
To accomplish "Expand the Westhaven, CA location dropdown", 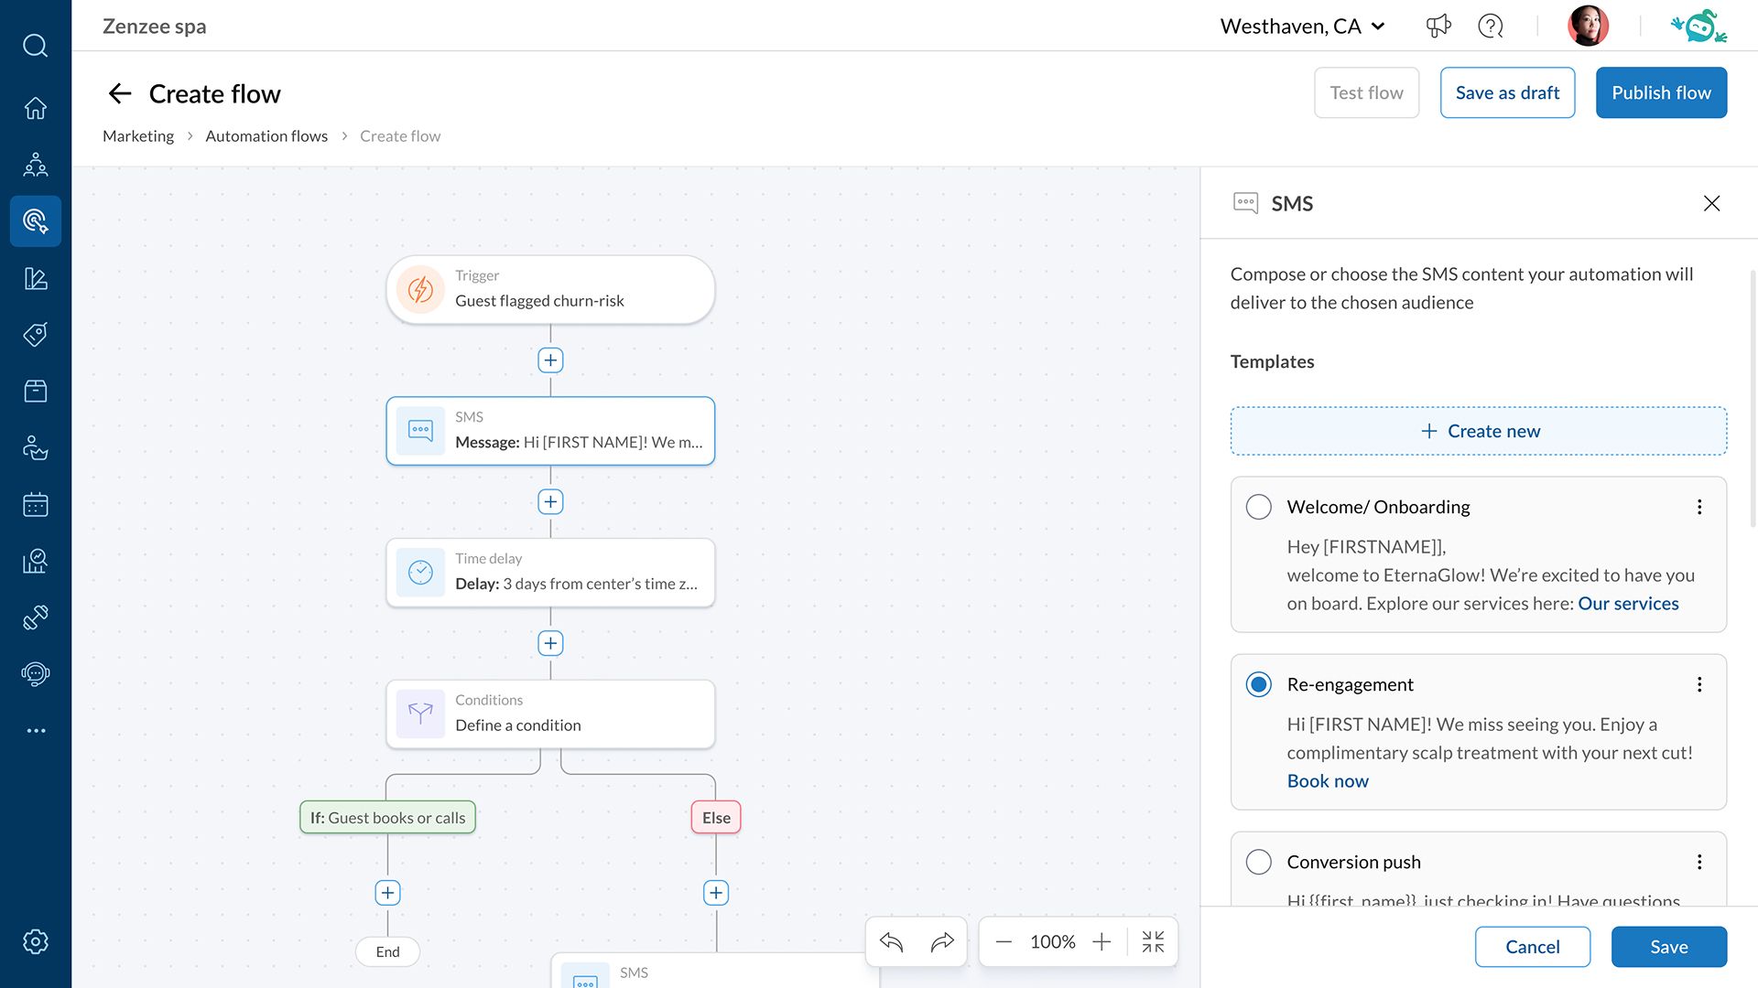I will [1302, 27].
